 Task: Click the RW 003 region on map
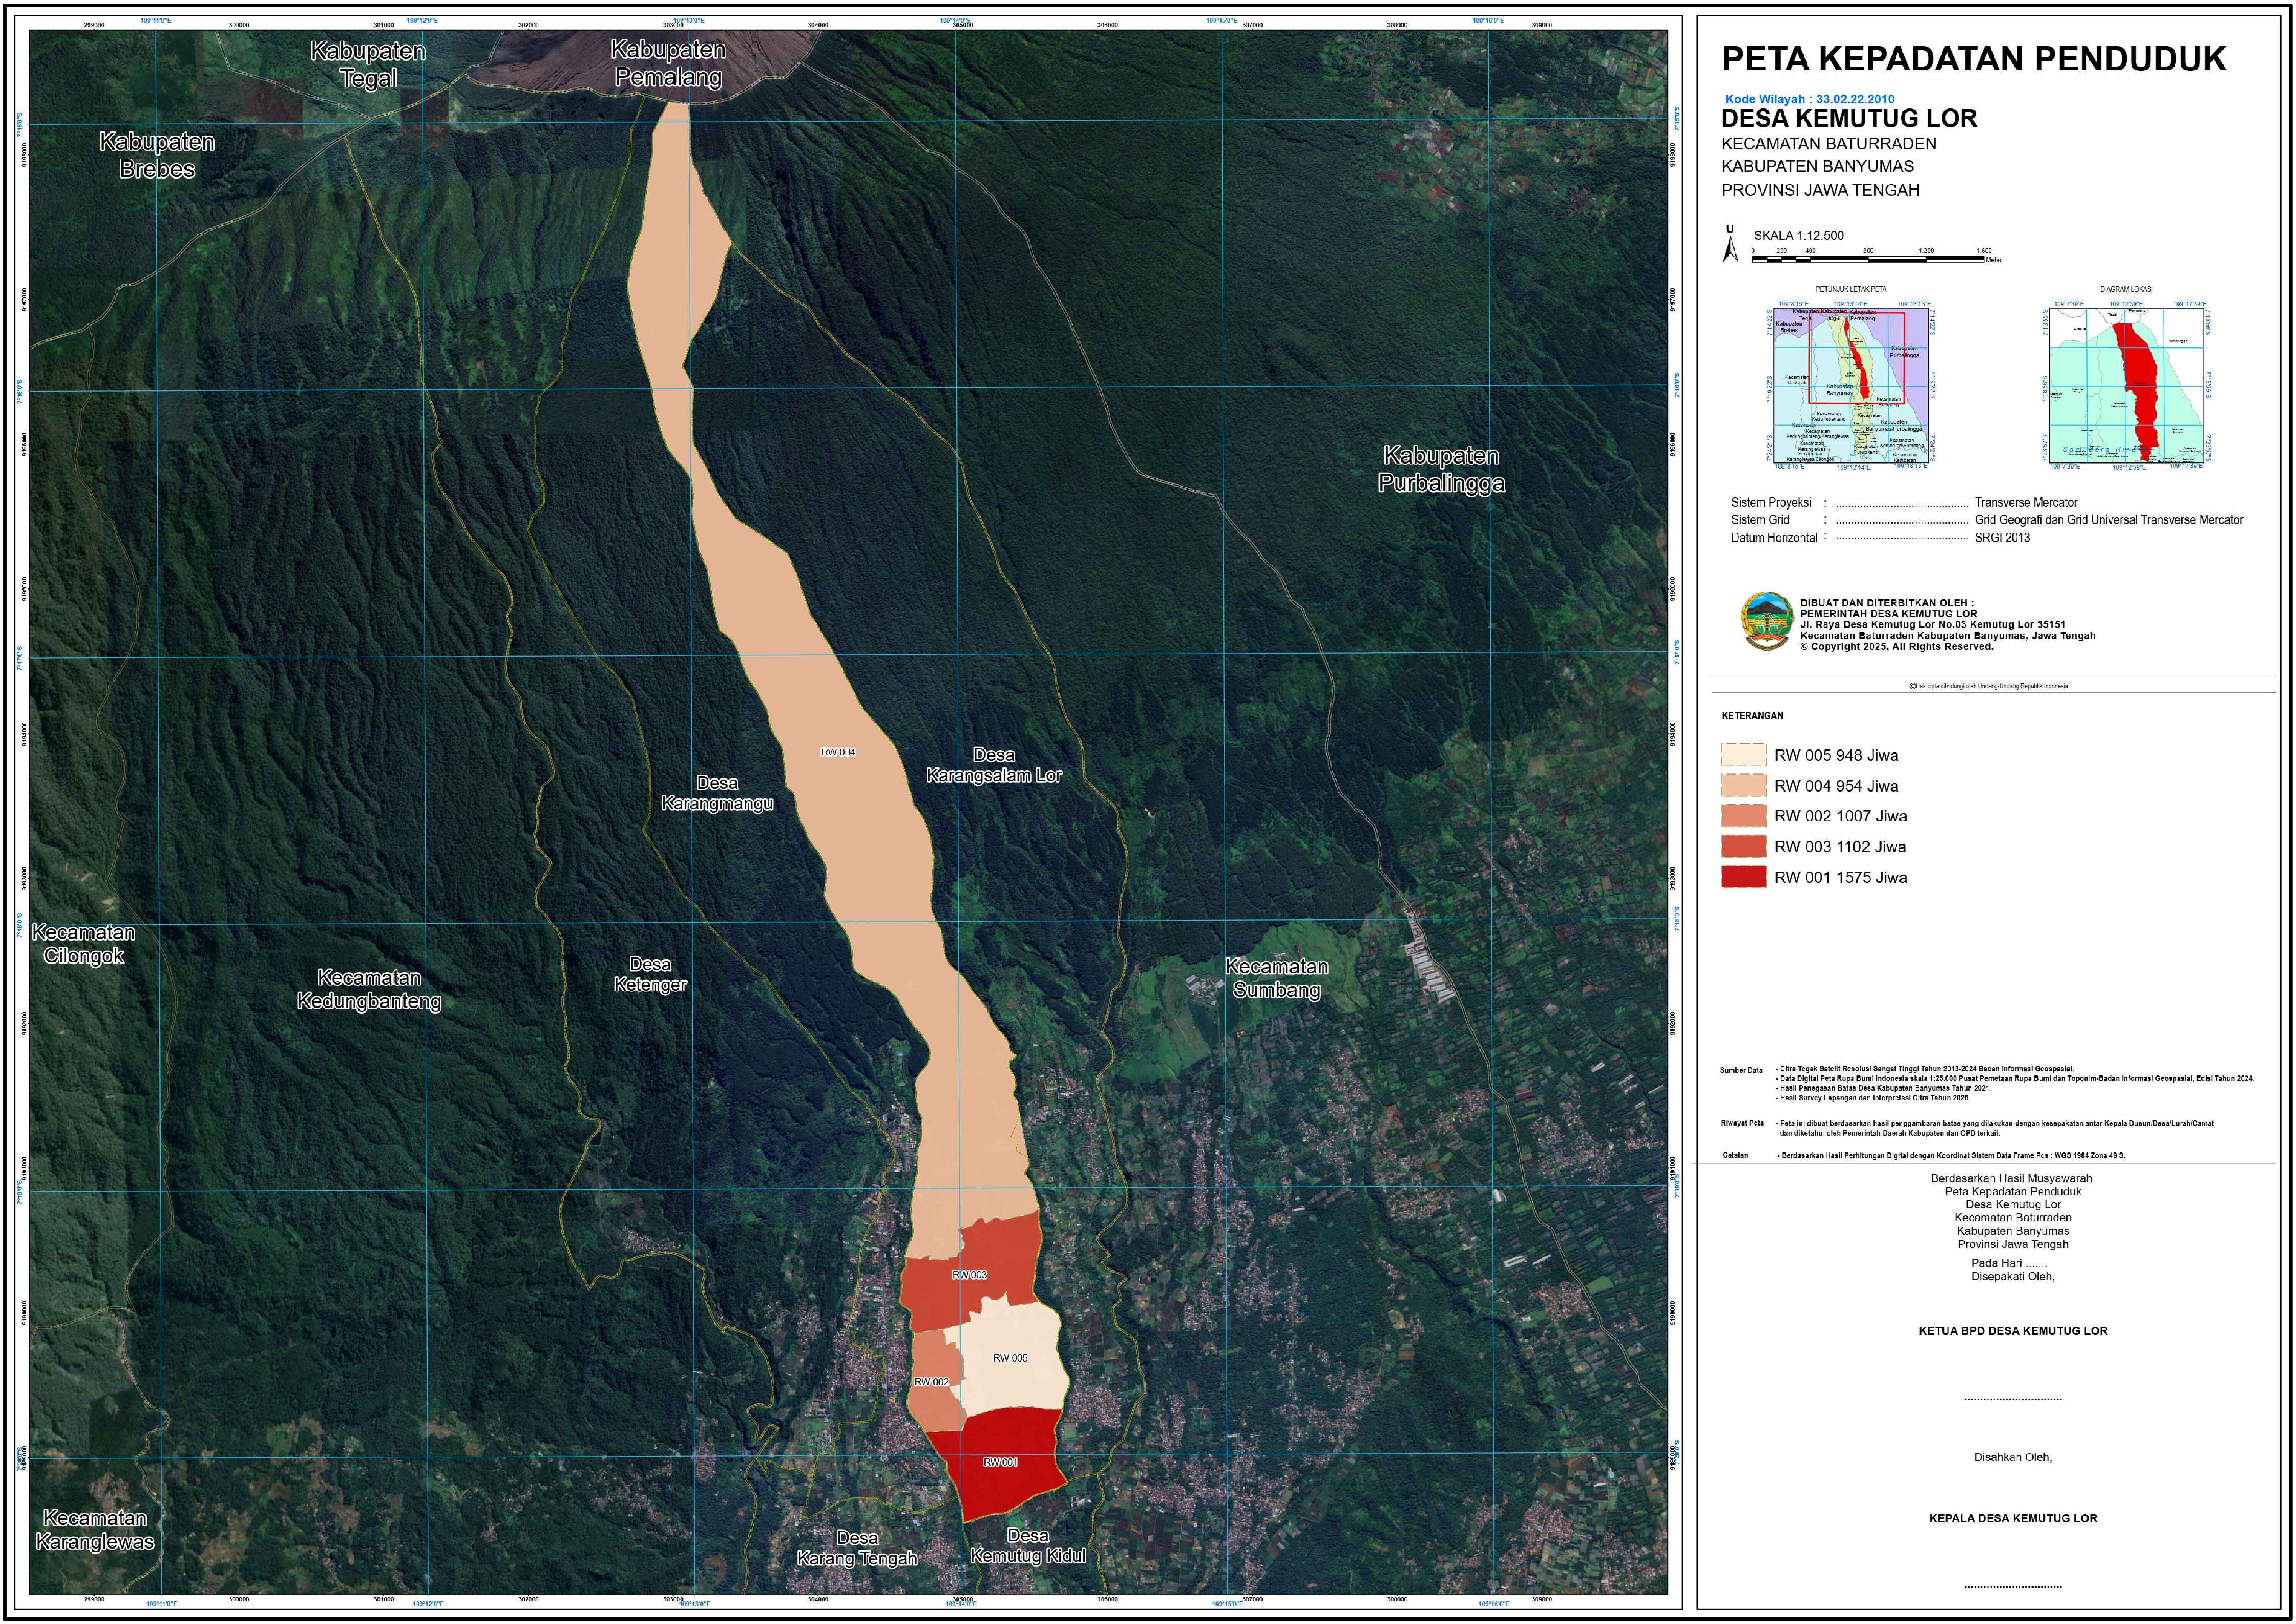pyautogui.click(x=970, y=1275)
